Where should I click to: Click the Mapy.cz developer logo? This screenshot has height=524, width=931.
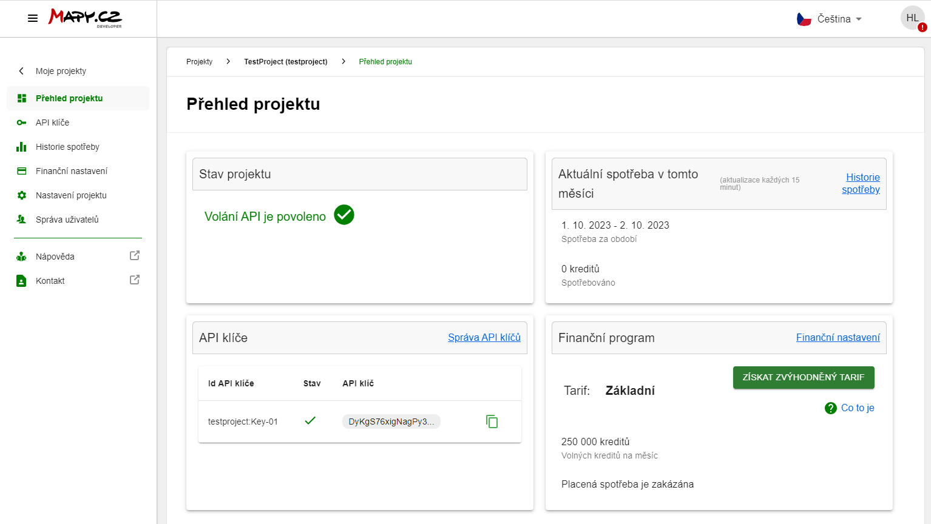84,18
